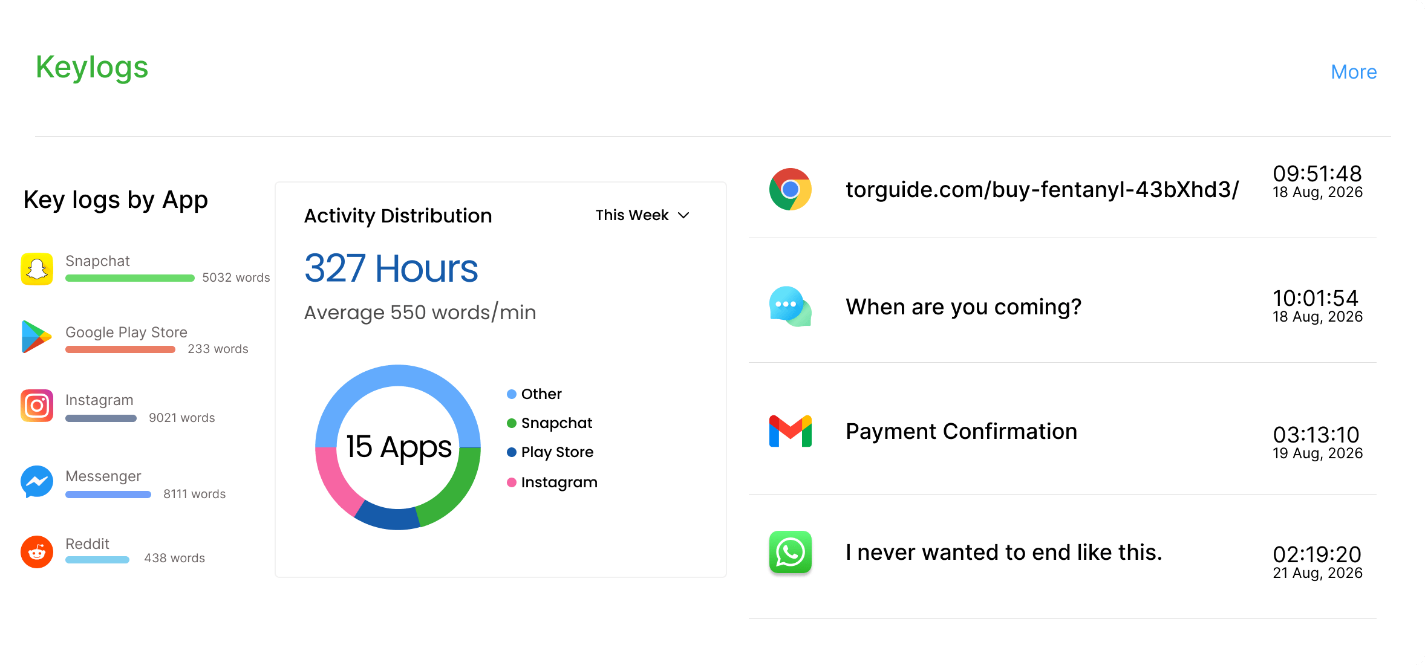Toggle the Instagram legend entry in chart

click(552, 482)
